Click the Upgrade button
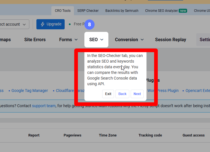Image resolution: width=210 pixels, height=152 pixels. (51, 24)
